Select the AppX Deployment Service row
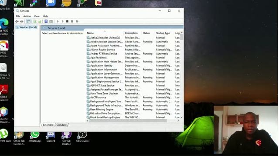Screen dimensions: 279x156 133,81
